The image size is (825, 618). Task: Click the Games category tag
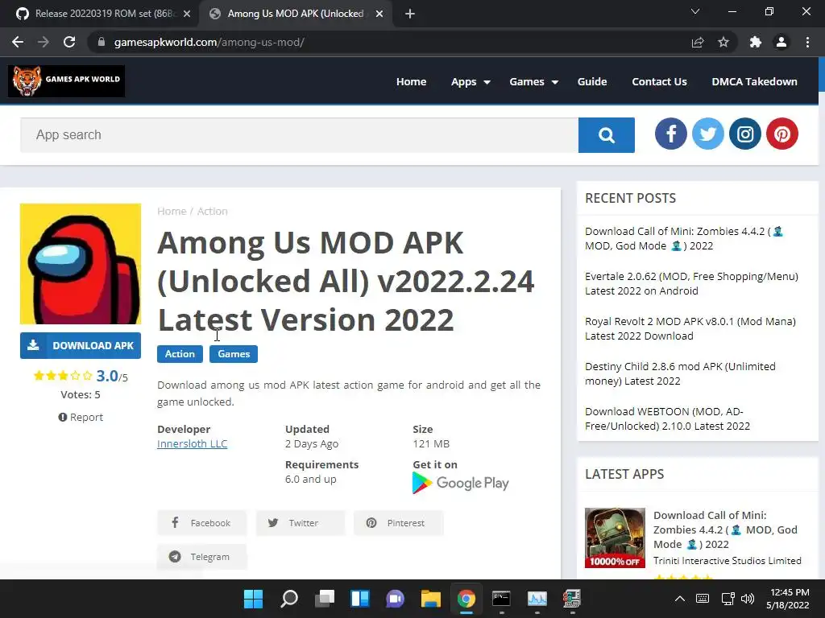click(234, 354)
